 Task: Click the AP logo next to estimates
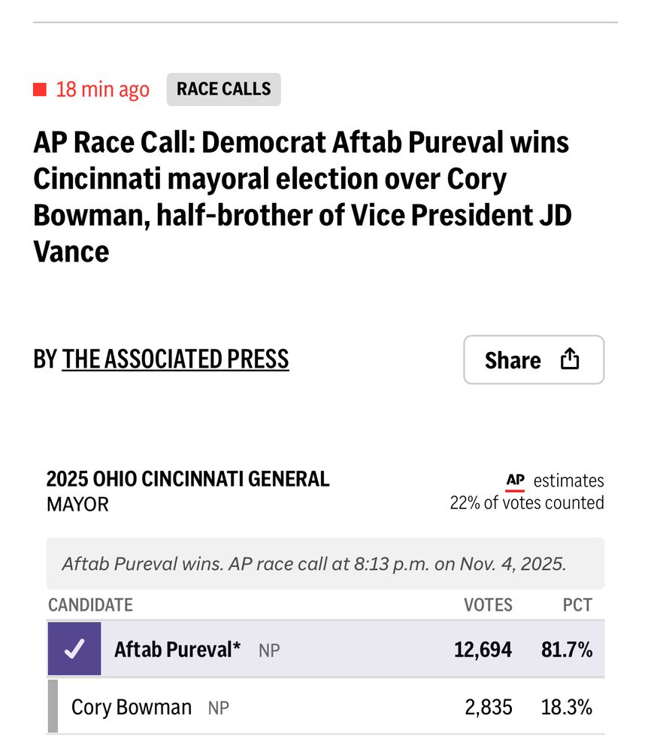pyautogui.click(x=516, y=480)
